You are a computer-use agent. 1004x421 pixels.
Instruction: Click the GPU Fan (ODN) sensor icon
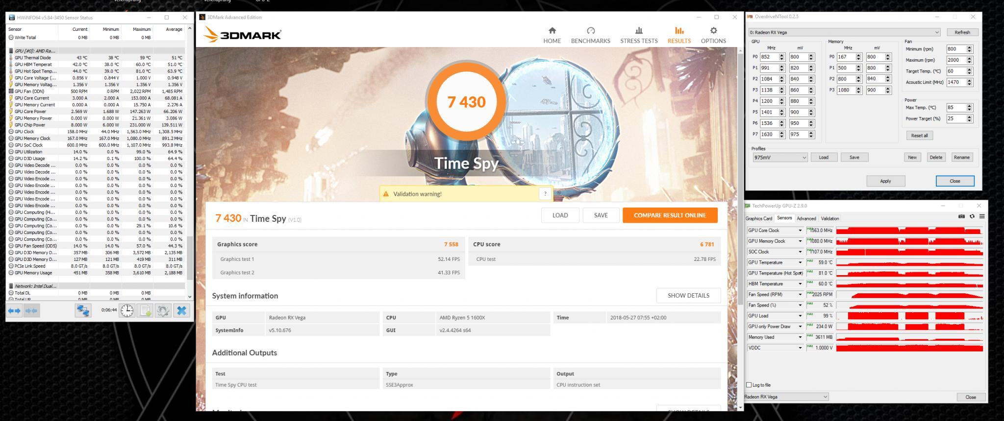tap(11, 91)
